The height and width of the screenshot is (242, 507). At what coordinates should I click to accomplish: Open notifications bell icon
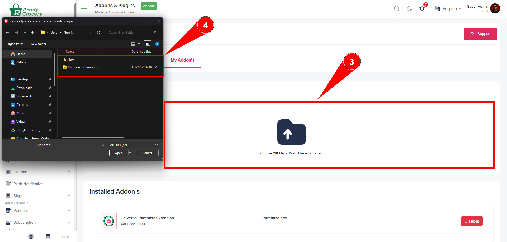pos(422,8)
